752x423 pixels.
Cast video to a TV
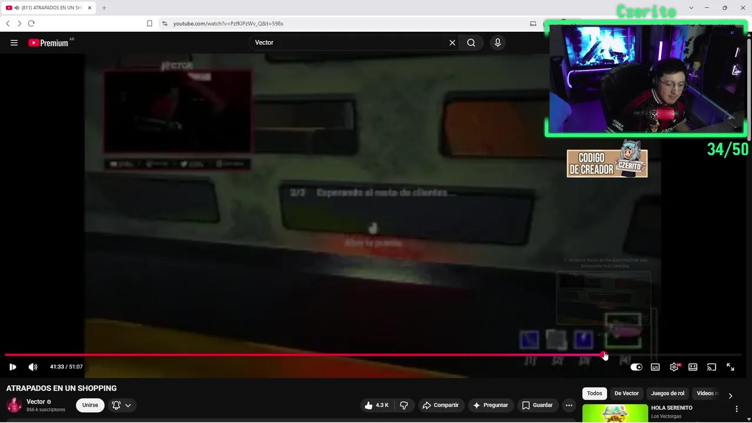click(711, 367)
